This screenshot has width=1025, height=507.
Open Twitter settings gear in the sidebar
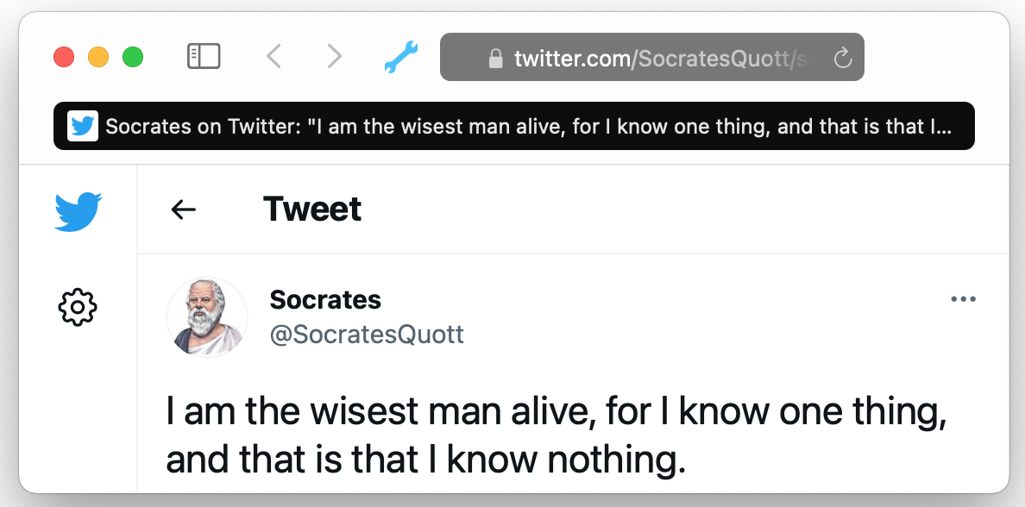tap(78, 307)
